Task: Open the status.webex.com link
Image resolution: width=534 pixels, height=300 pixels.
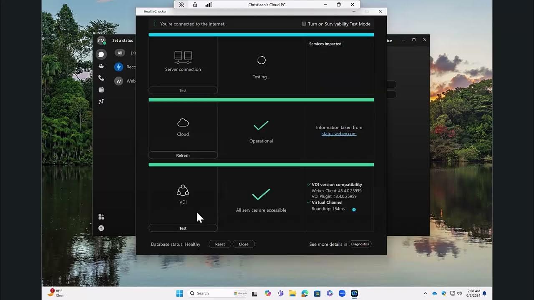Action: [339, 134]
